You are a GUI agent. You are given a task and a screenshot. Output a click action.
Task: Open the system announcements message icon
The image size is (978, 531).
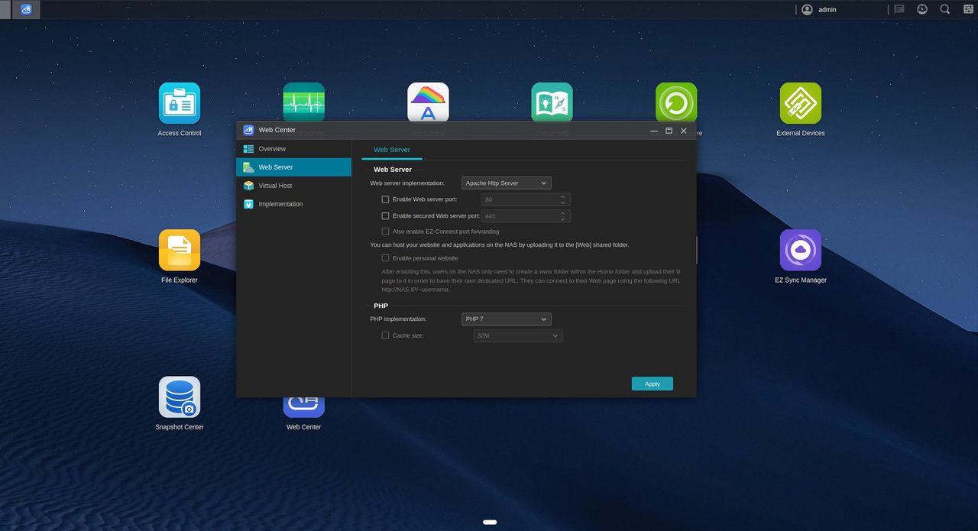point(899,9)
